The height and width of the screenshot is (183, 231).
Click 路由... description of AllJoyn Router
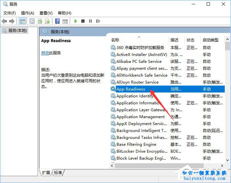click(176, 82)
